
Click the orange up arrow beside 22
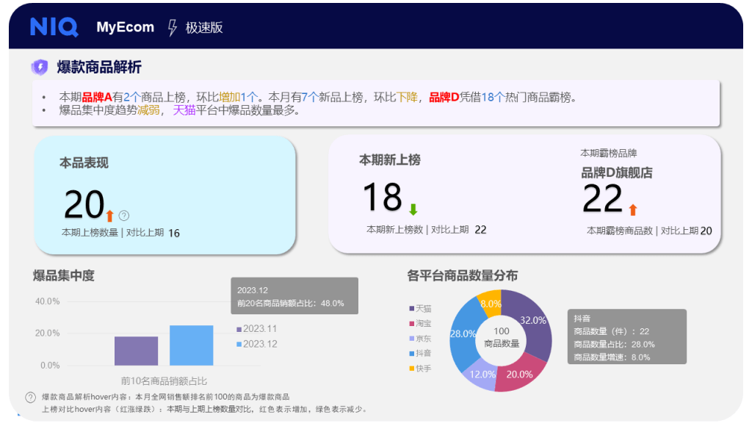click(x=632, y=209)
